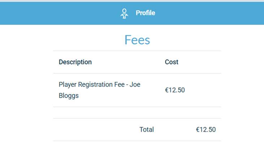Click the word Bloggs in the description
The height and width of the screenshot is (154, 264).
point(69,96)
